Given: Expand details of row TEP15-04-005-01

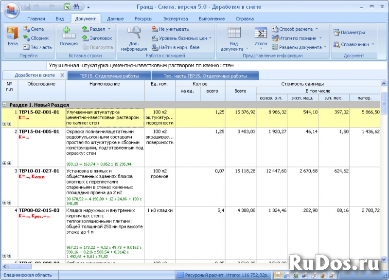Looking at the screenshot, I should click(4, 163).
